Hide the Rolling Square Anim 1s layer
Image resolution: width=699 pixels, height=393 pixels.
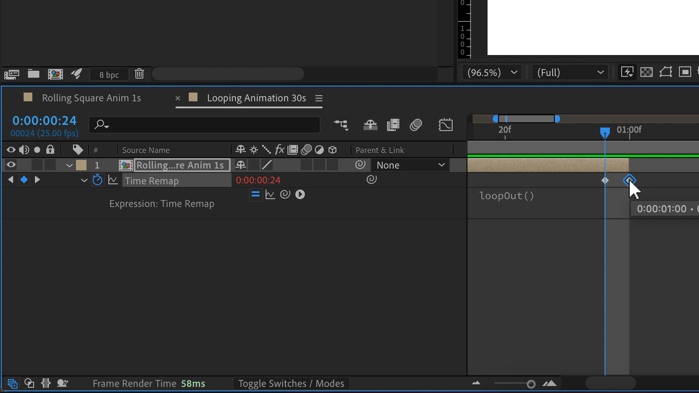click(10, 165)
